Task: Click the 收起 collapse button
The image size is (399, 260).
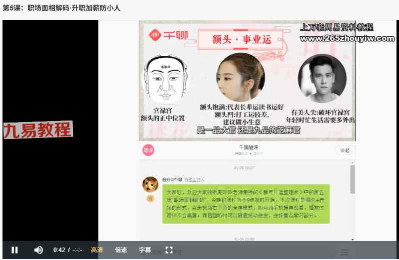Action: pyautogui.click(x=345, y=150)
